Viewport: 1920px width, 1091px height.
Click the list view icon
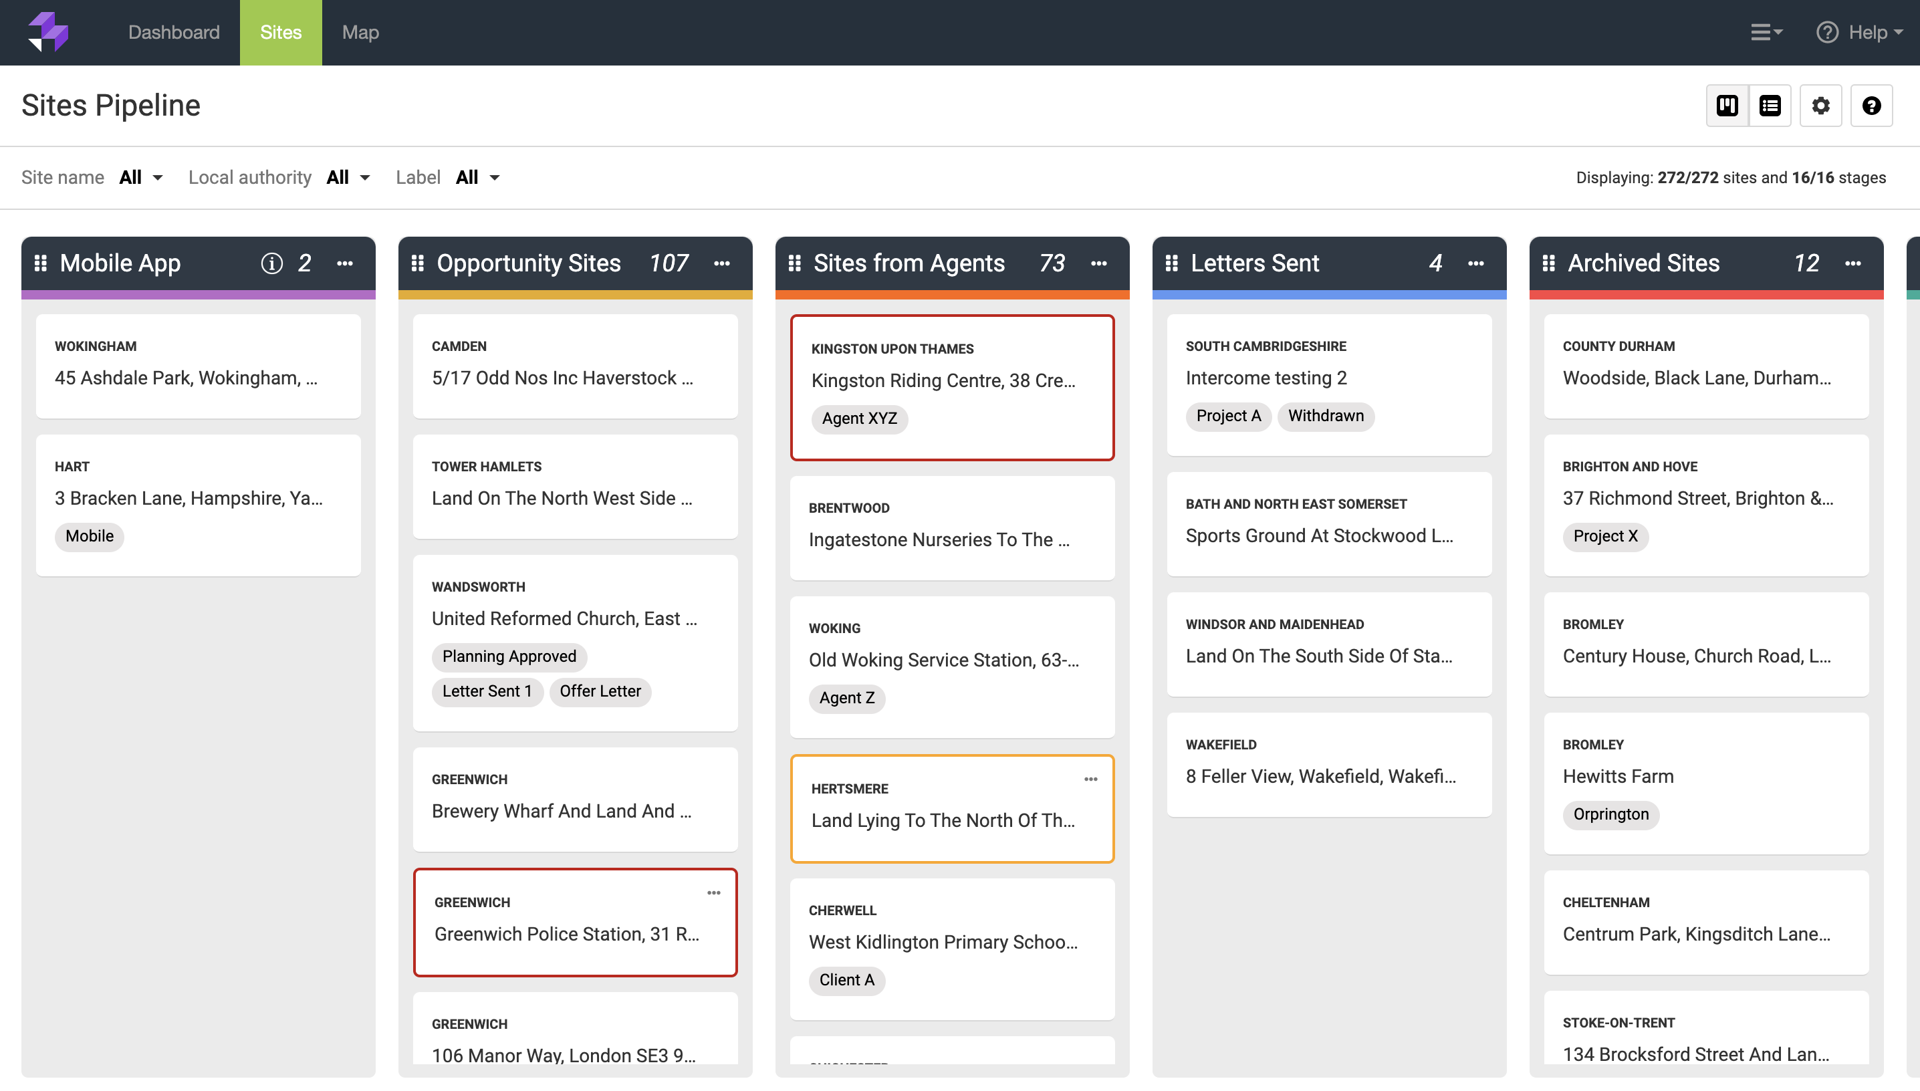[1770, 106]
